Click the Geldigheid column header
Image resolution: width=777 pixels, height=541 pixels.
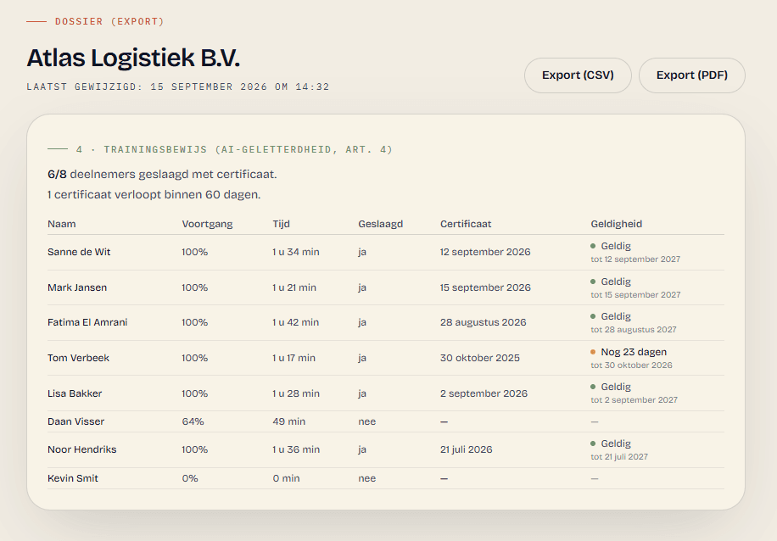click(617, 224)
